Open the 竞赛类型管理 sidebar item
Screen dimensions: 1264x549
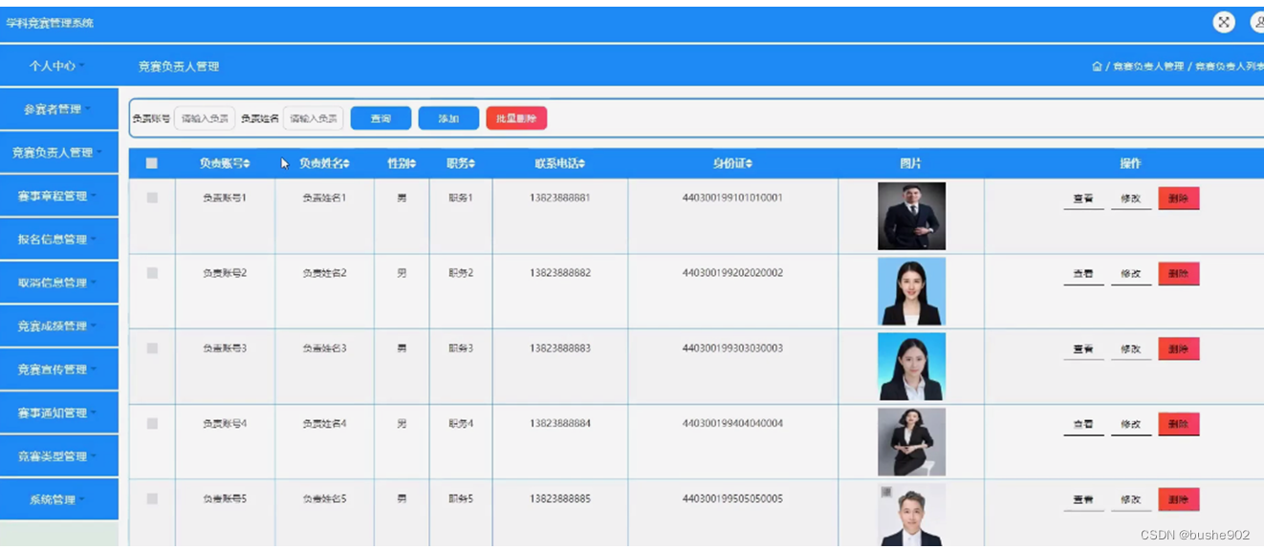58,456
